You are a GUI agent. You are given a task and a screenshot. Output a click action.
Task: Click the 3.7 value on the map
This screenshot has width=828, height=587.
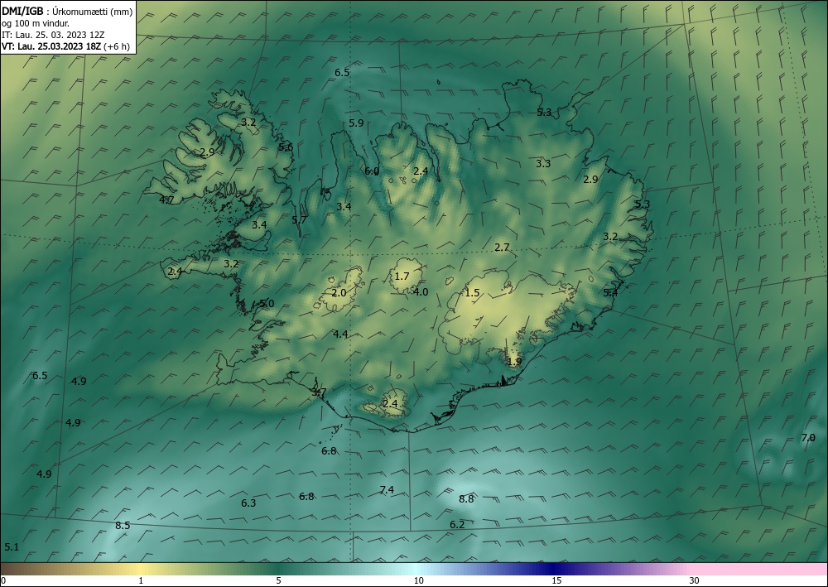(x=320, y=392)
